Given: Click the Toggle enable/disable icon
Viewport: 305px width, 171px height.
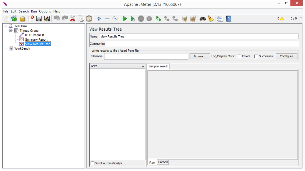Looking at the screenshot, I should point(115,19).
